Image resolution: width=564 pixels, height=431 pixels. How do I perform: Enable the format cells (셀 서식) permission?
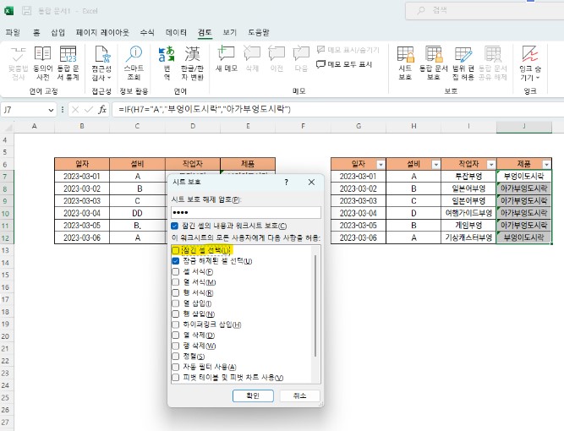click(x=176, y=272)
